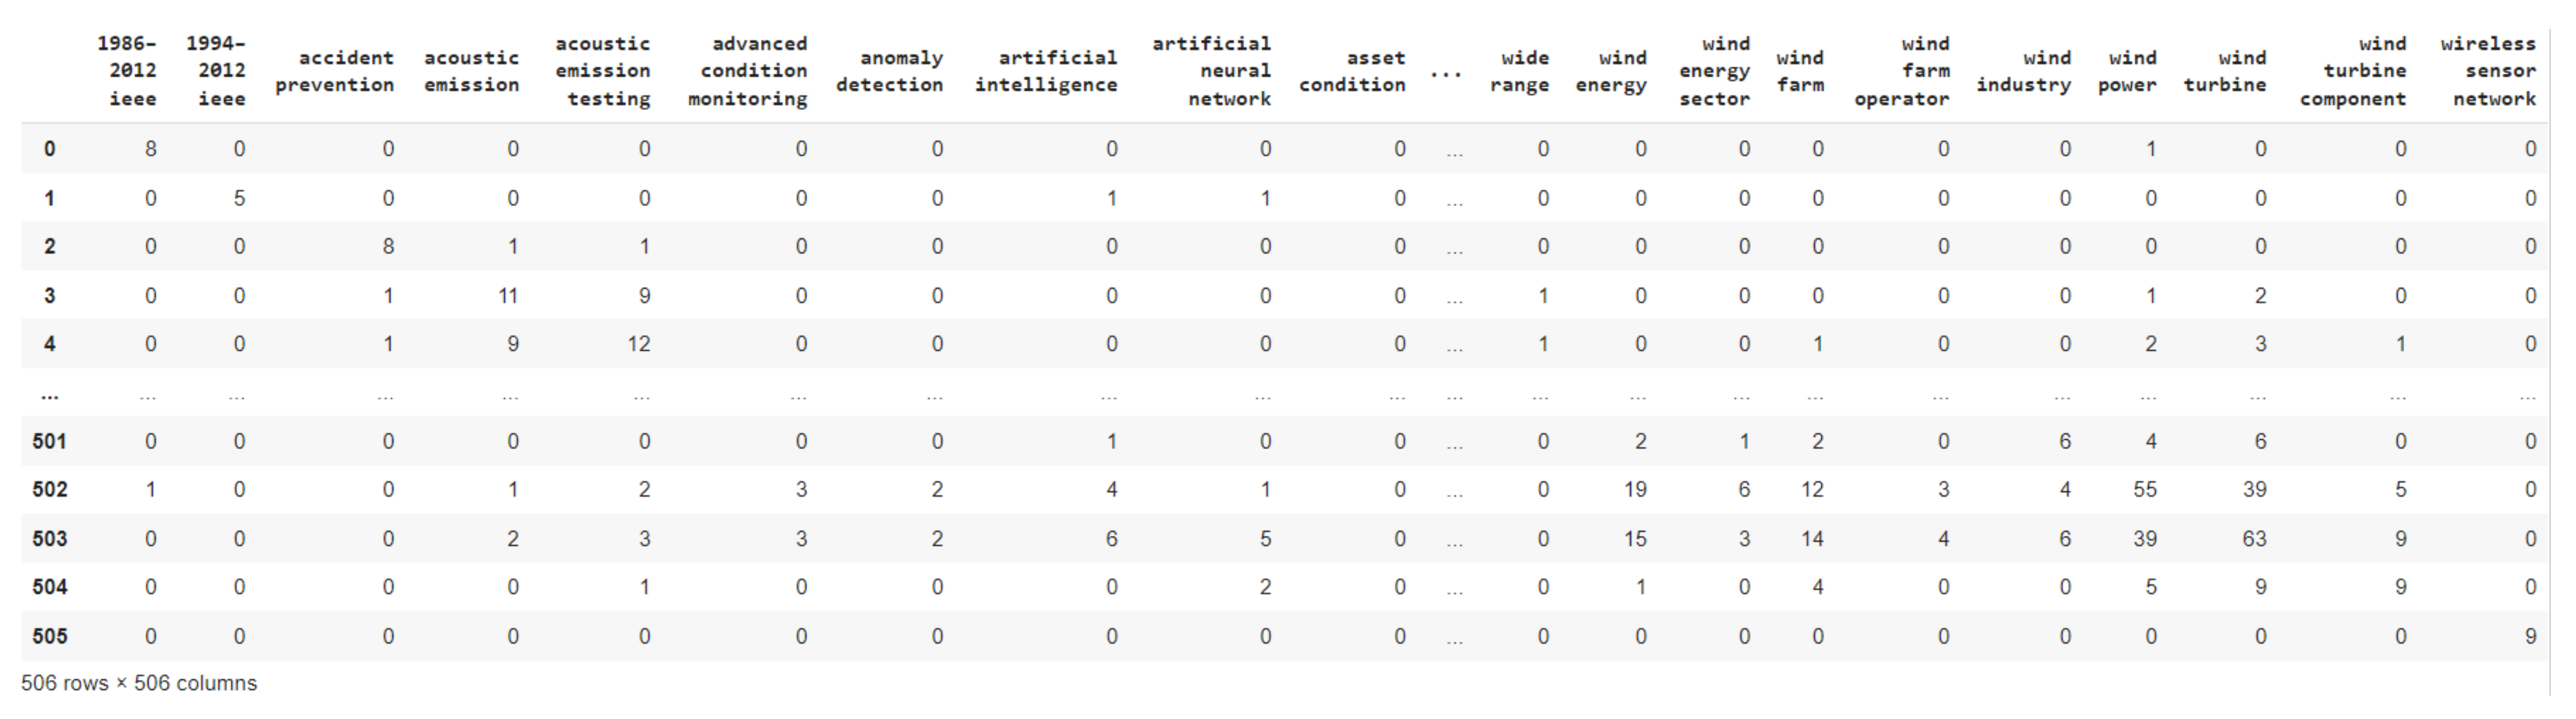Screen dimensions: 2576x719
Task: Select the "artificial neural network" column header
Action: 1211,71
